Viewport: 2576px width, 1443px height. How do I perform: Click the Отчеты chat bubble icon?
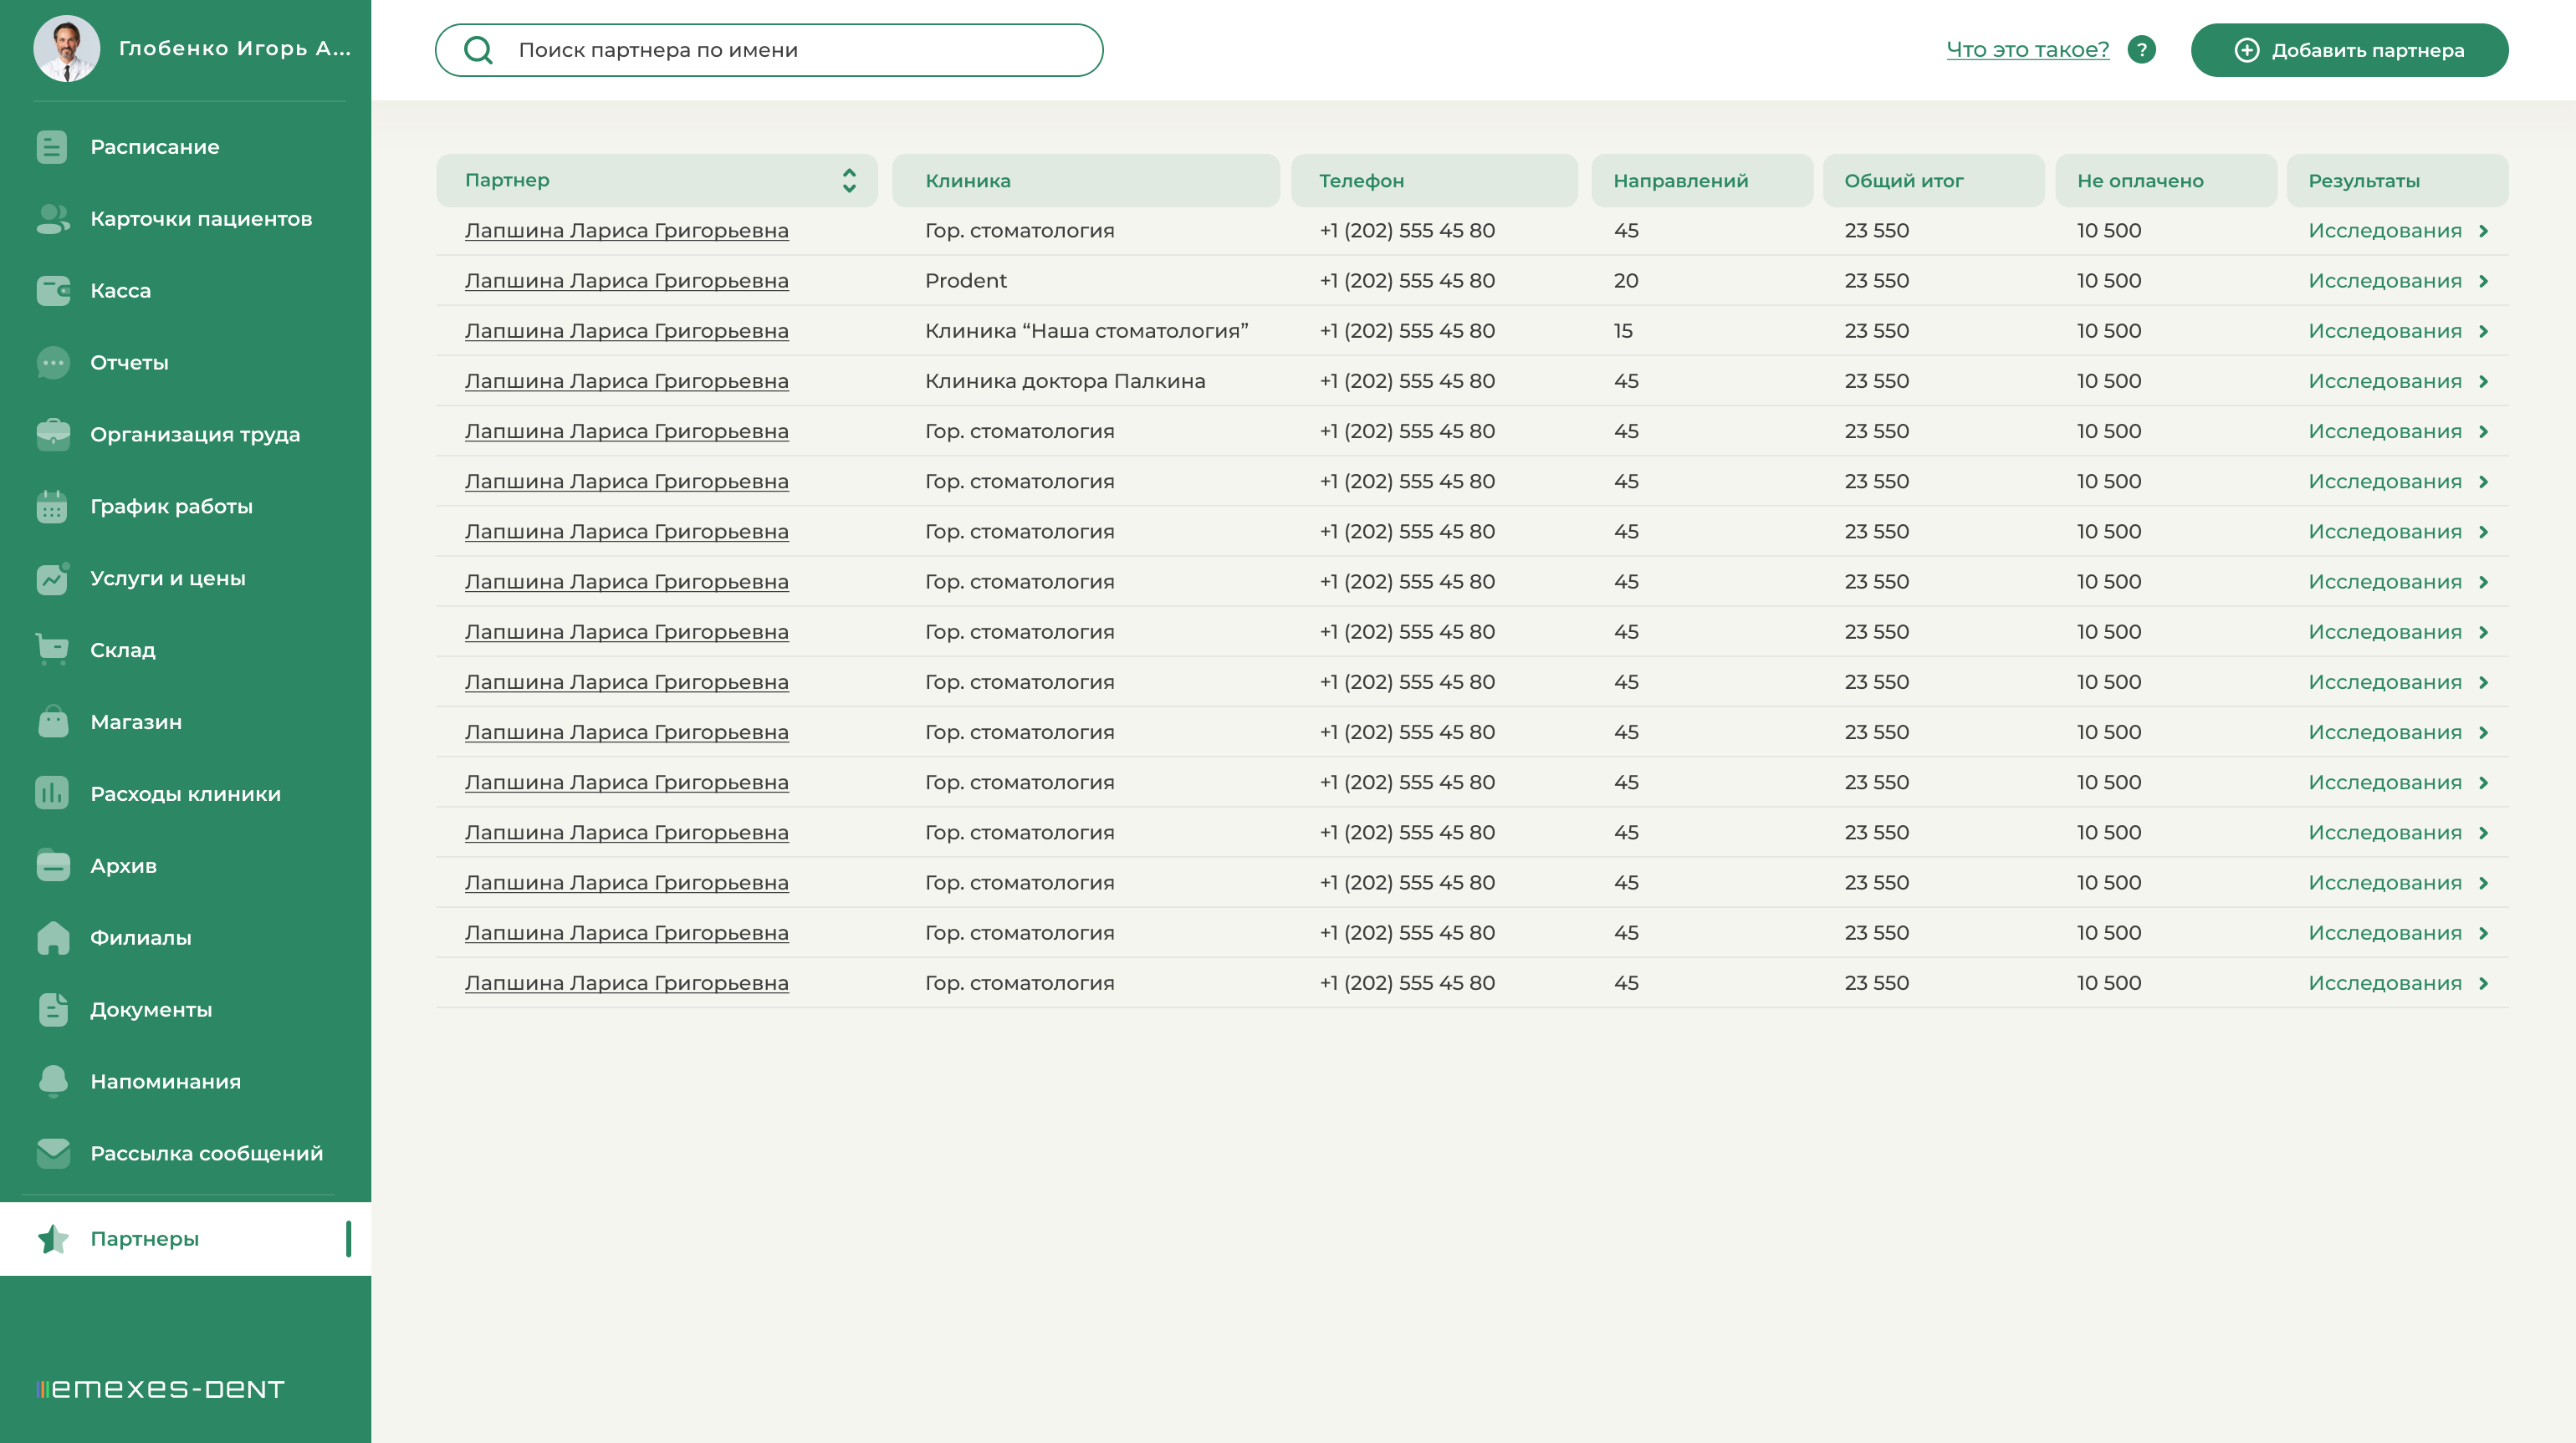click(53, 363)
